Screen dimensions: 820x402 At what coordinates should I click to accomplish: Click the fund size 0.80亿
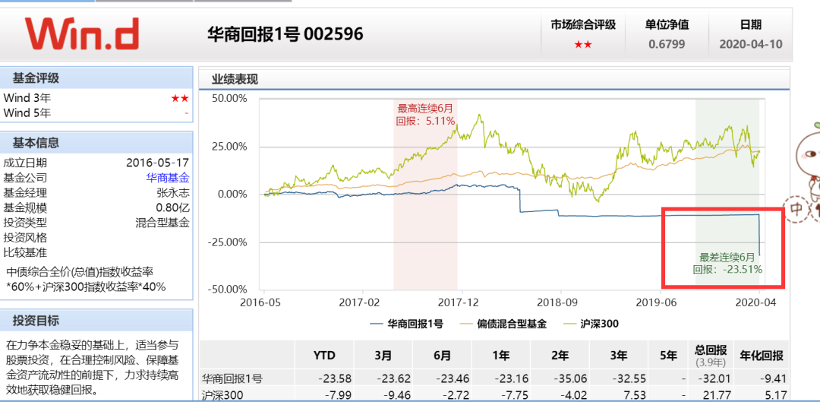pyautogui.click(x=172, y=207)
